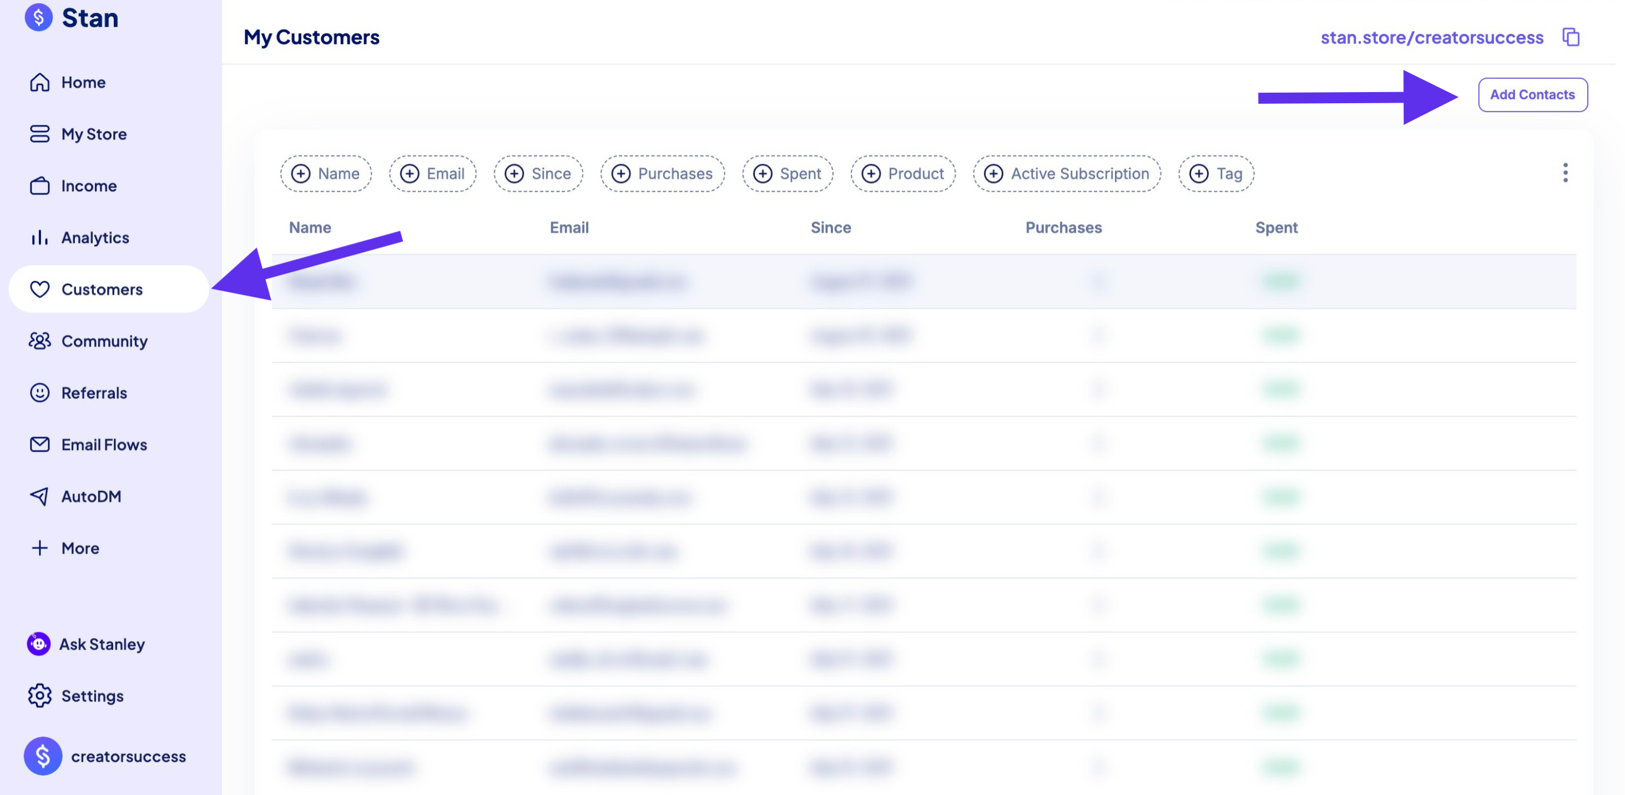Click the Referrals smiley icon
The height and width of the screenshot is (795, 1625).
[40, 392]
